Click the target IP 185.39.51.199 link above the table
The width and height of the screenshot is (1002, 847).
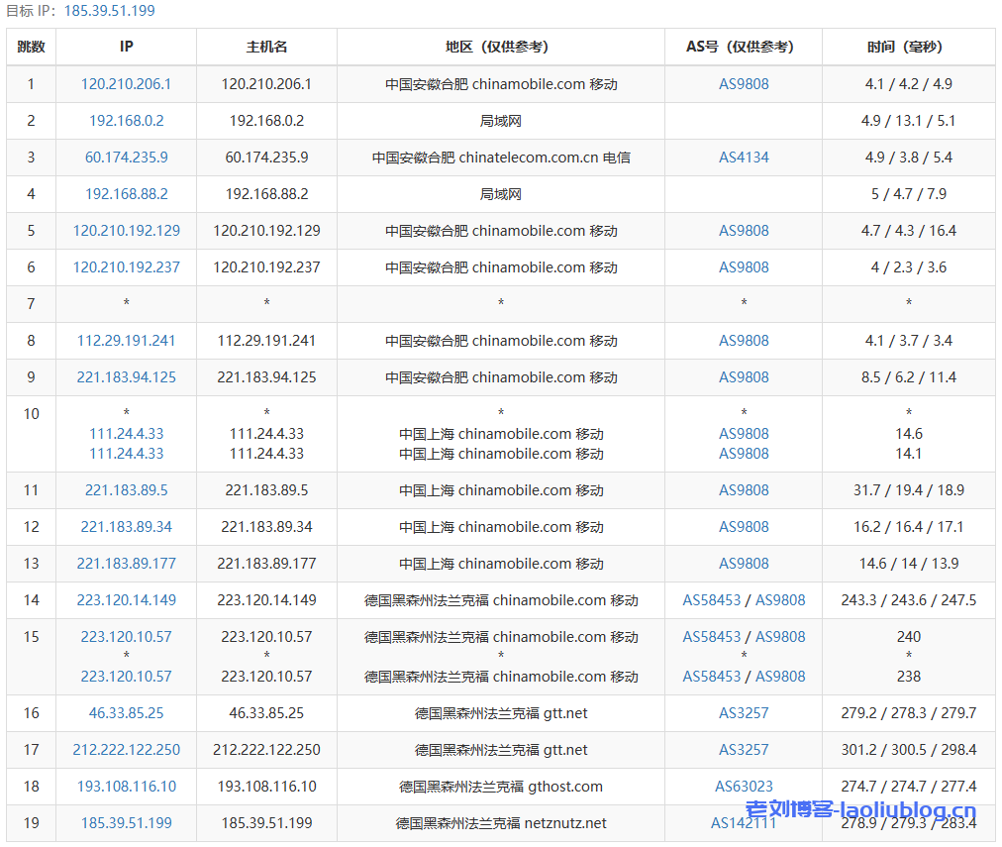(x=109, y=11)
